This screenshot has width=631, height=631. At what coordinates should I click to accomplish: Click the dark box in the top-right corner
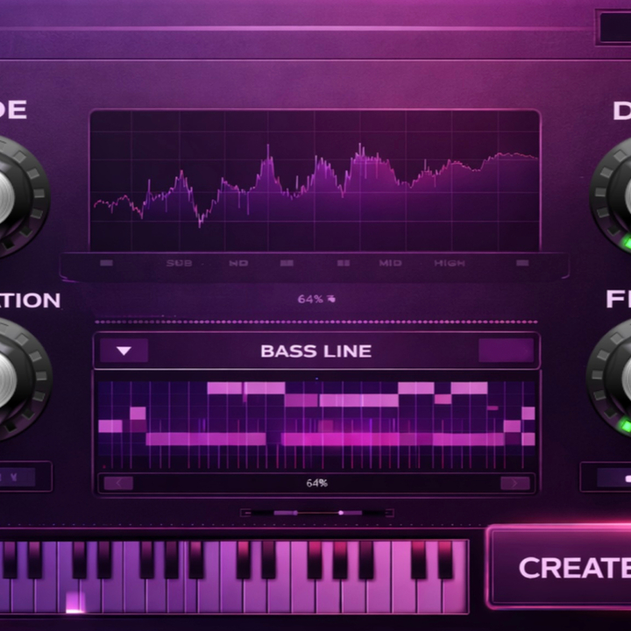click(613, 26)
